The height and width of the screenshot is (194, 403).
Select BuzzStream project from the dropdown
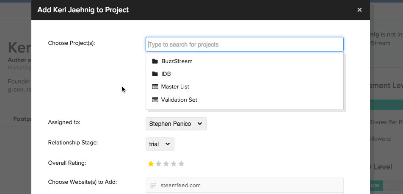[244, 61]
